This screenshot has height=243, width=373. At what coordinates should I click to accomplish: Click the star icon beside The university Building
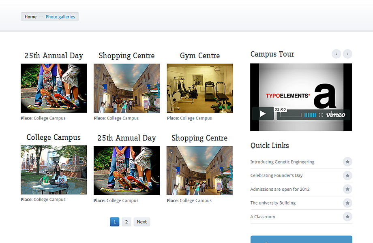click(x=347, y=203)
